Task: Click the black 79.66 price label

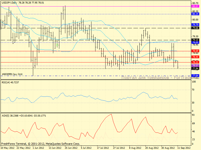Action: 195,28
